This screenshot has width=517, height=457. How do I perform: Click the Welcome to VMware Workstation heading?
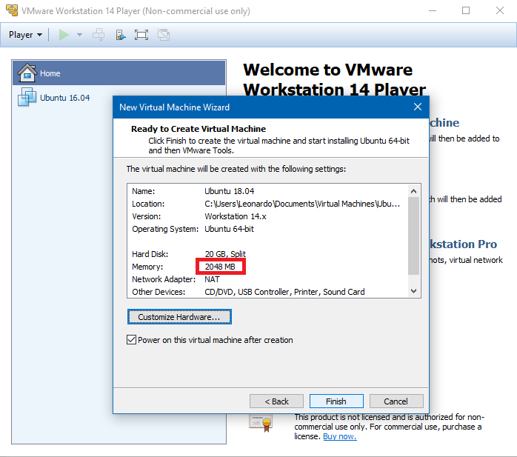[334, 79]
